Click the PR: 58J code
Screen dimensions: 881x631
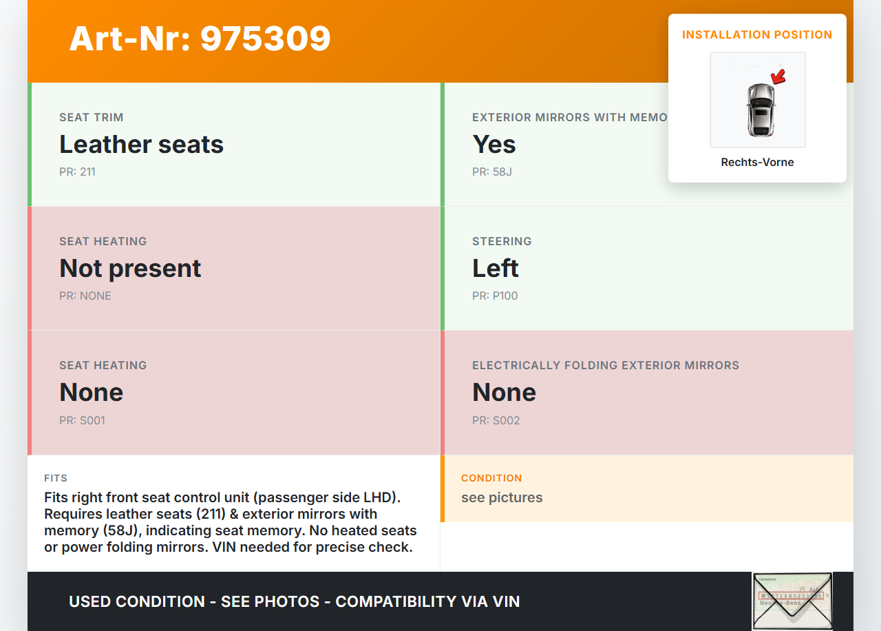pyautogui.click(x=492, y=172)
